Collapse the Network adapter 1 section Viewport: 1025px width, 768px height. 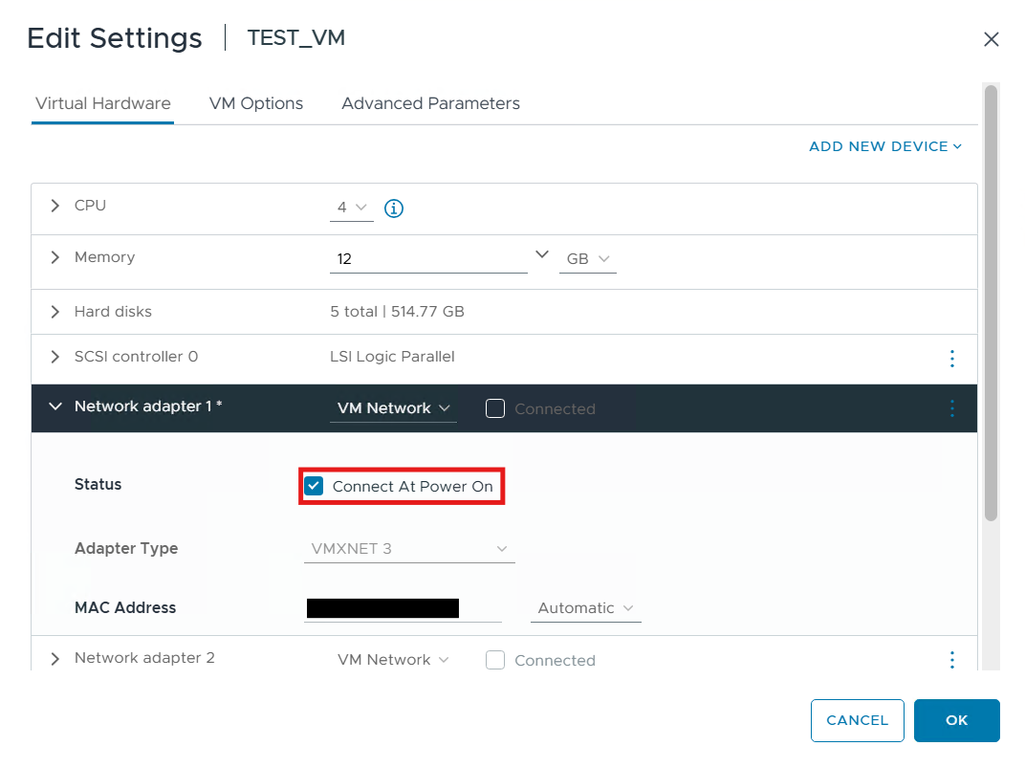pos(55,406)
